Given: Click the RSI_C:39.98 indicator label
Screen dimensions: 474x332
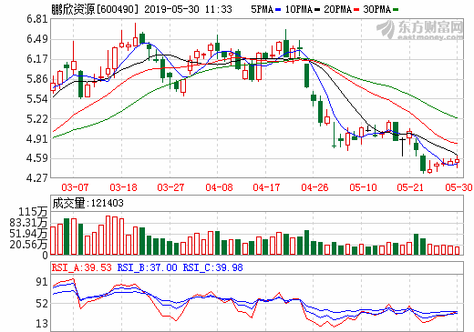Looking at the screenshot, I should click(x=212, y=267).
